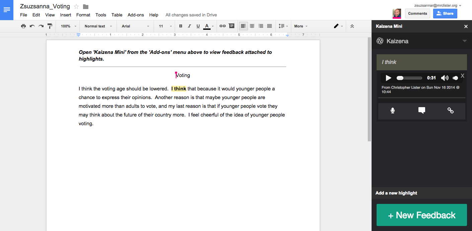This screenshot has width=472, height=231.
Task: Open the Normal text style dropdown
Action: pyautogui.click(x=98, y=26)
